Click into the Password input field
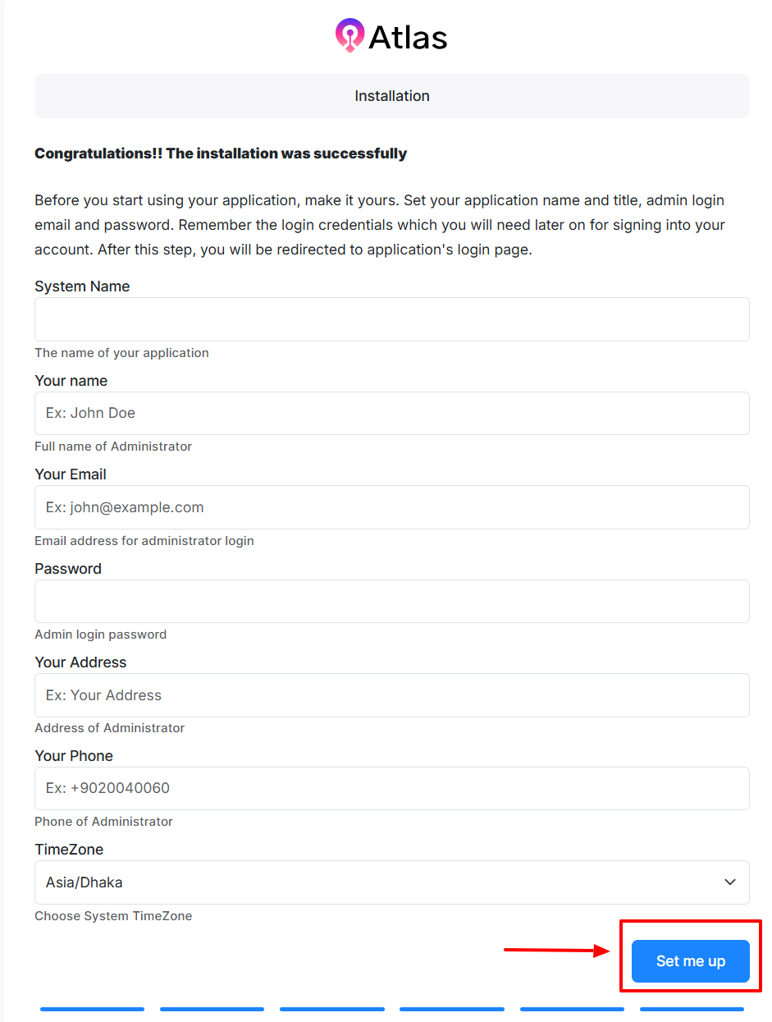Screen dimensions: 772x1022 [x=391, y=601]
